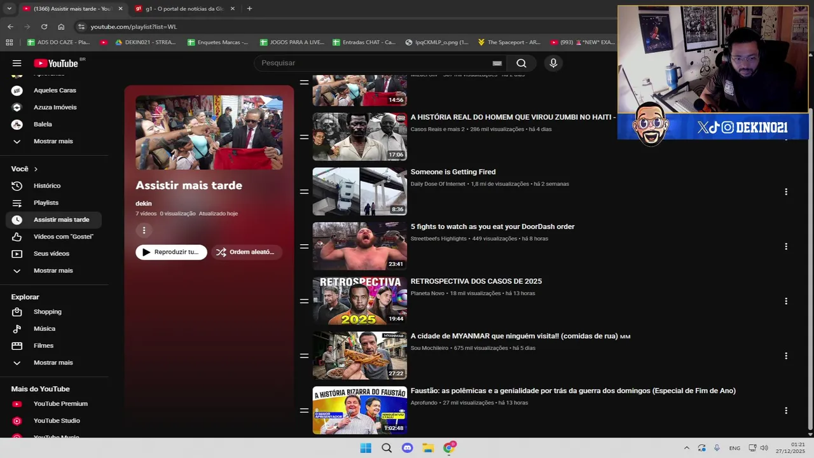This screenshot has height=458, width=814.
Task: Open Aqueles Caras channel
Action: point(54,90)
